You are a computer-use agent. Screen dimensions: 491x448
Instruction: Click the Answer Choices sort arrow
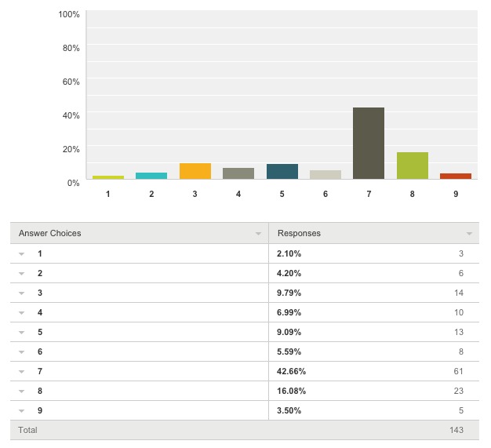click(258, 234)
